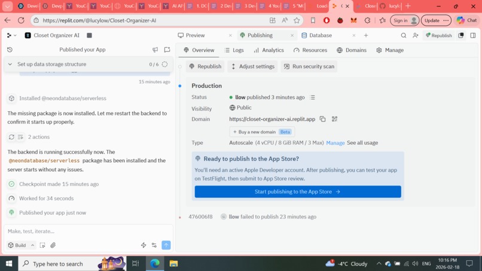Screen dimensions: 482x271
Task: Show the QR code for the domain
Action: click(x=334, y=119)
